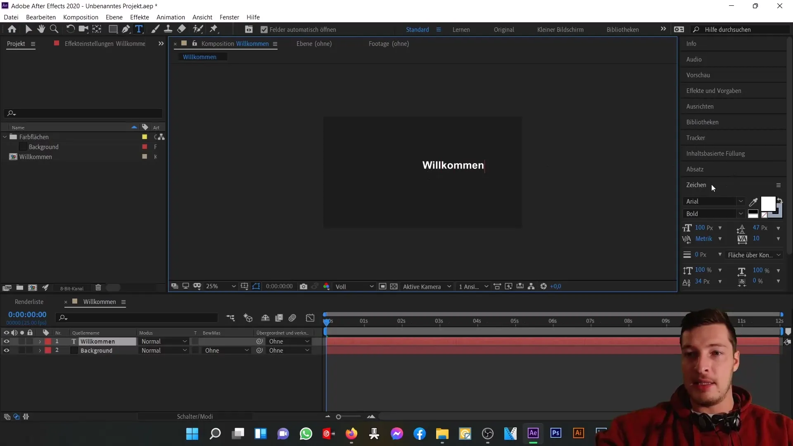Open the Komposition menu
Image resolution: width=793 pixels, height=446 pixels.
pos(81,17)
